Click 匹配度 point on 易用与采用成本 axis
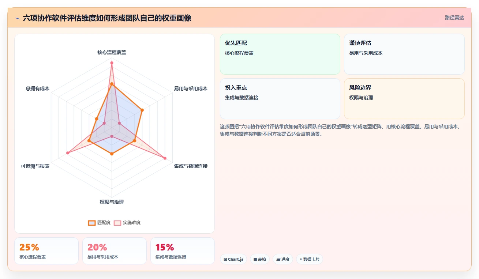 click(142, 110)
